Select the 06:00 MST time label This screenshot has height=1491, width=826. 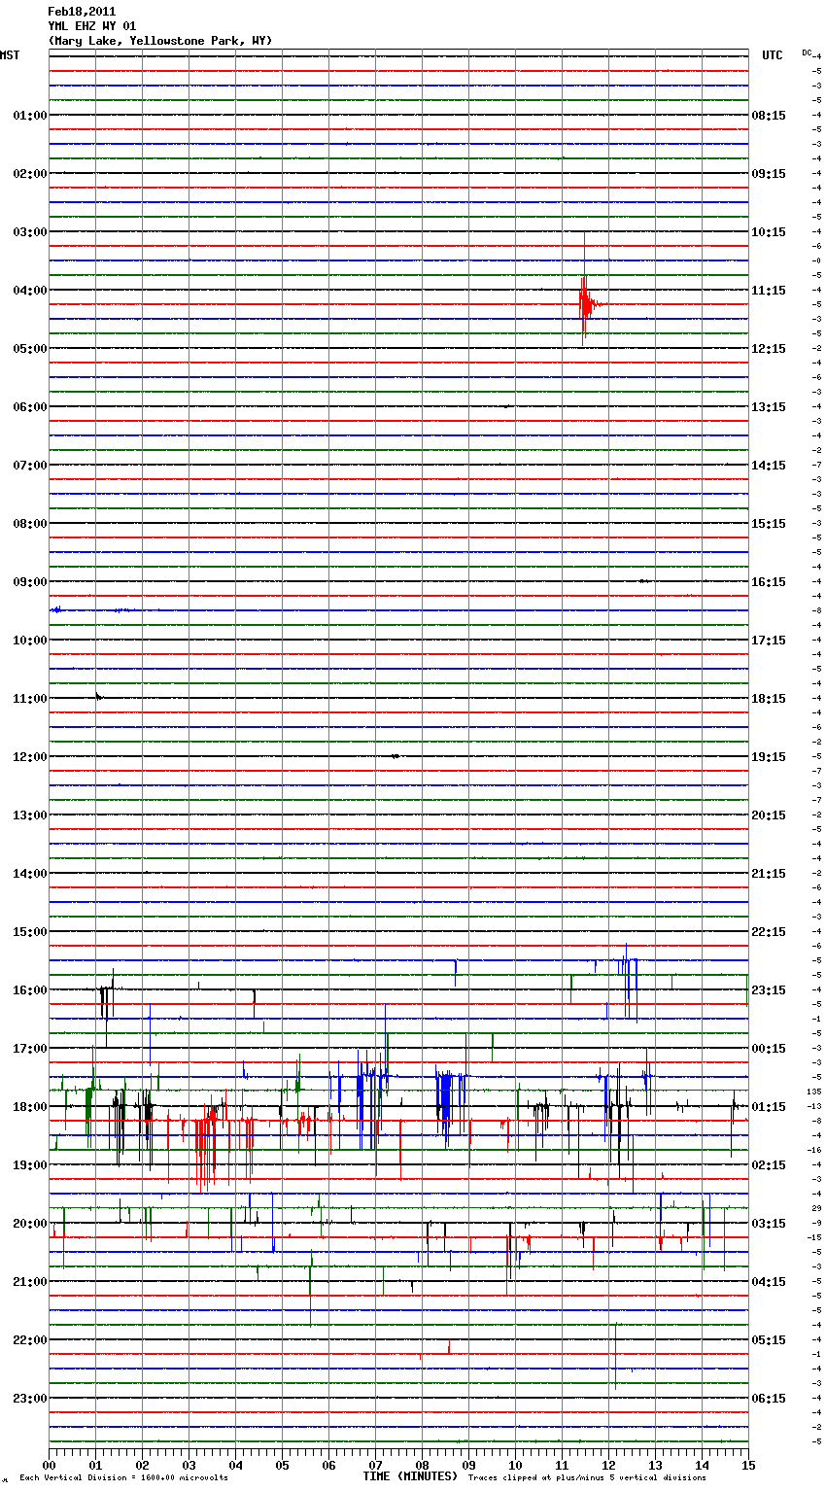[x=29, y=407]
